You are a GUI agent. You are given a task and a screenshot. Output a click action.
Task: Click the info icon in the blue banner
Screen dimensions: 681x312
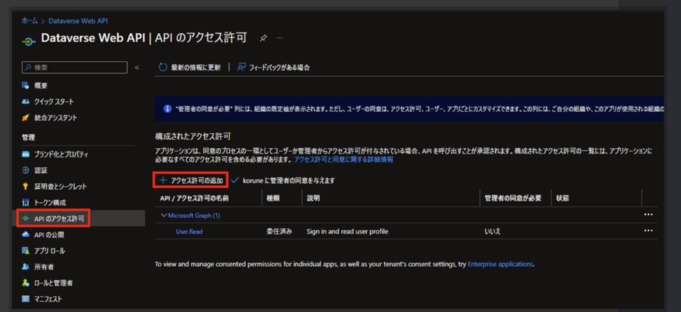167,109
